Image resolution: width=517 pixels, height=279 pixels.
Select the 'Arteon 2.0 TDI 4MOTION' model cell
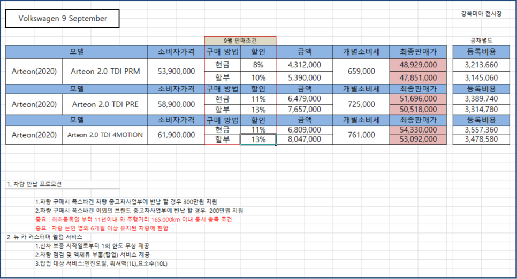[x=105, y=135]
